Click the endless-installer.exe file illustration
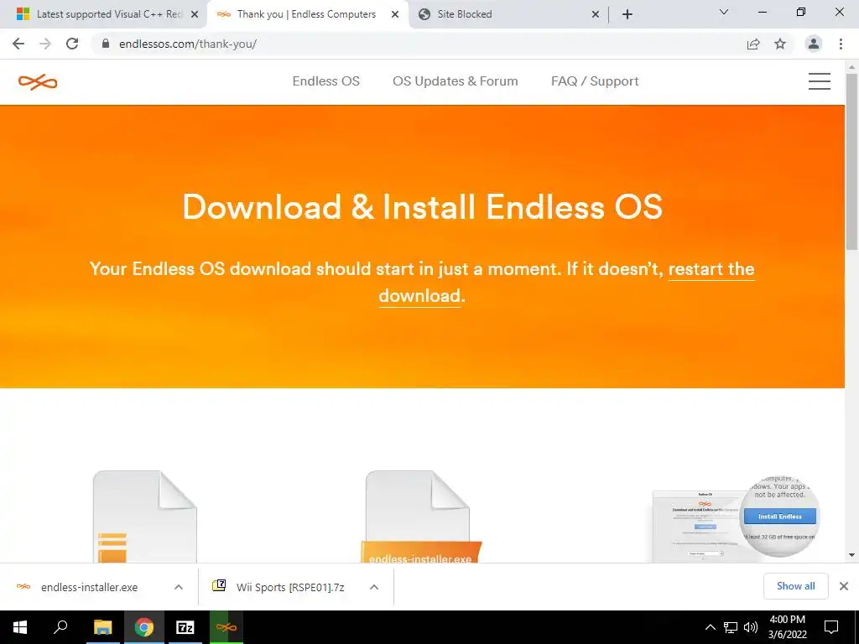 click(419, 517)
